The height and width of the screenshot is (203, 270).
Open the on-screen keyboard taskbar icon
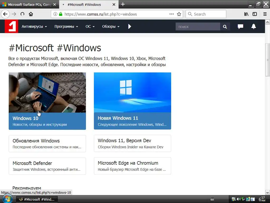(x=212, y=199)
